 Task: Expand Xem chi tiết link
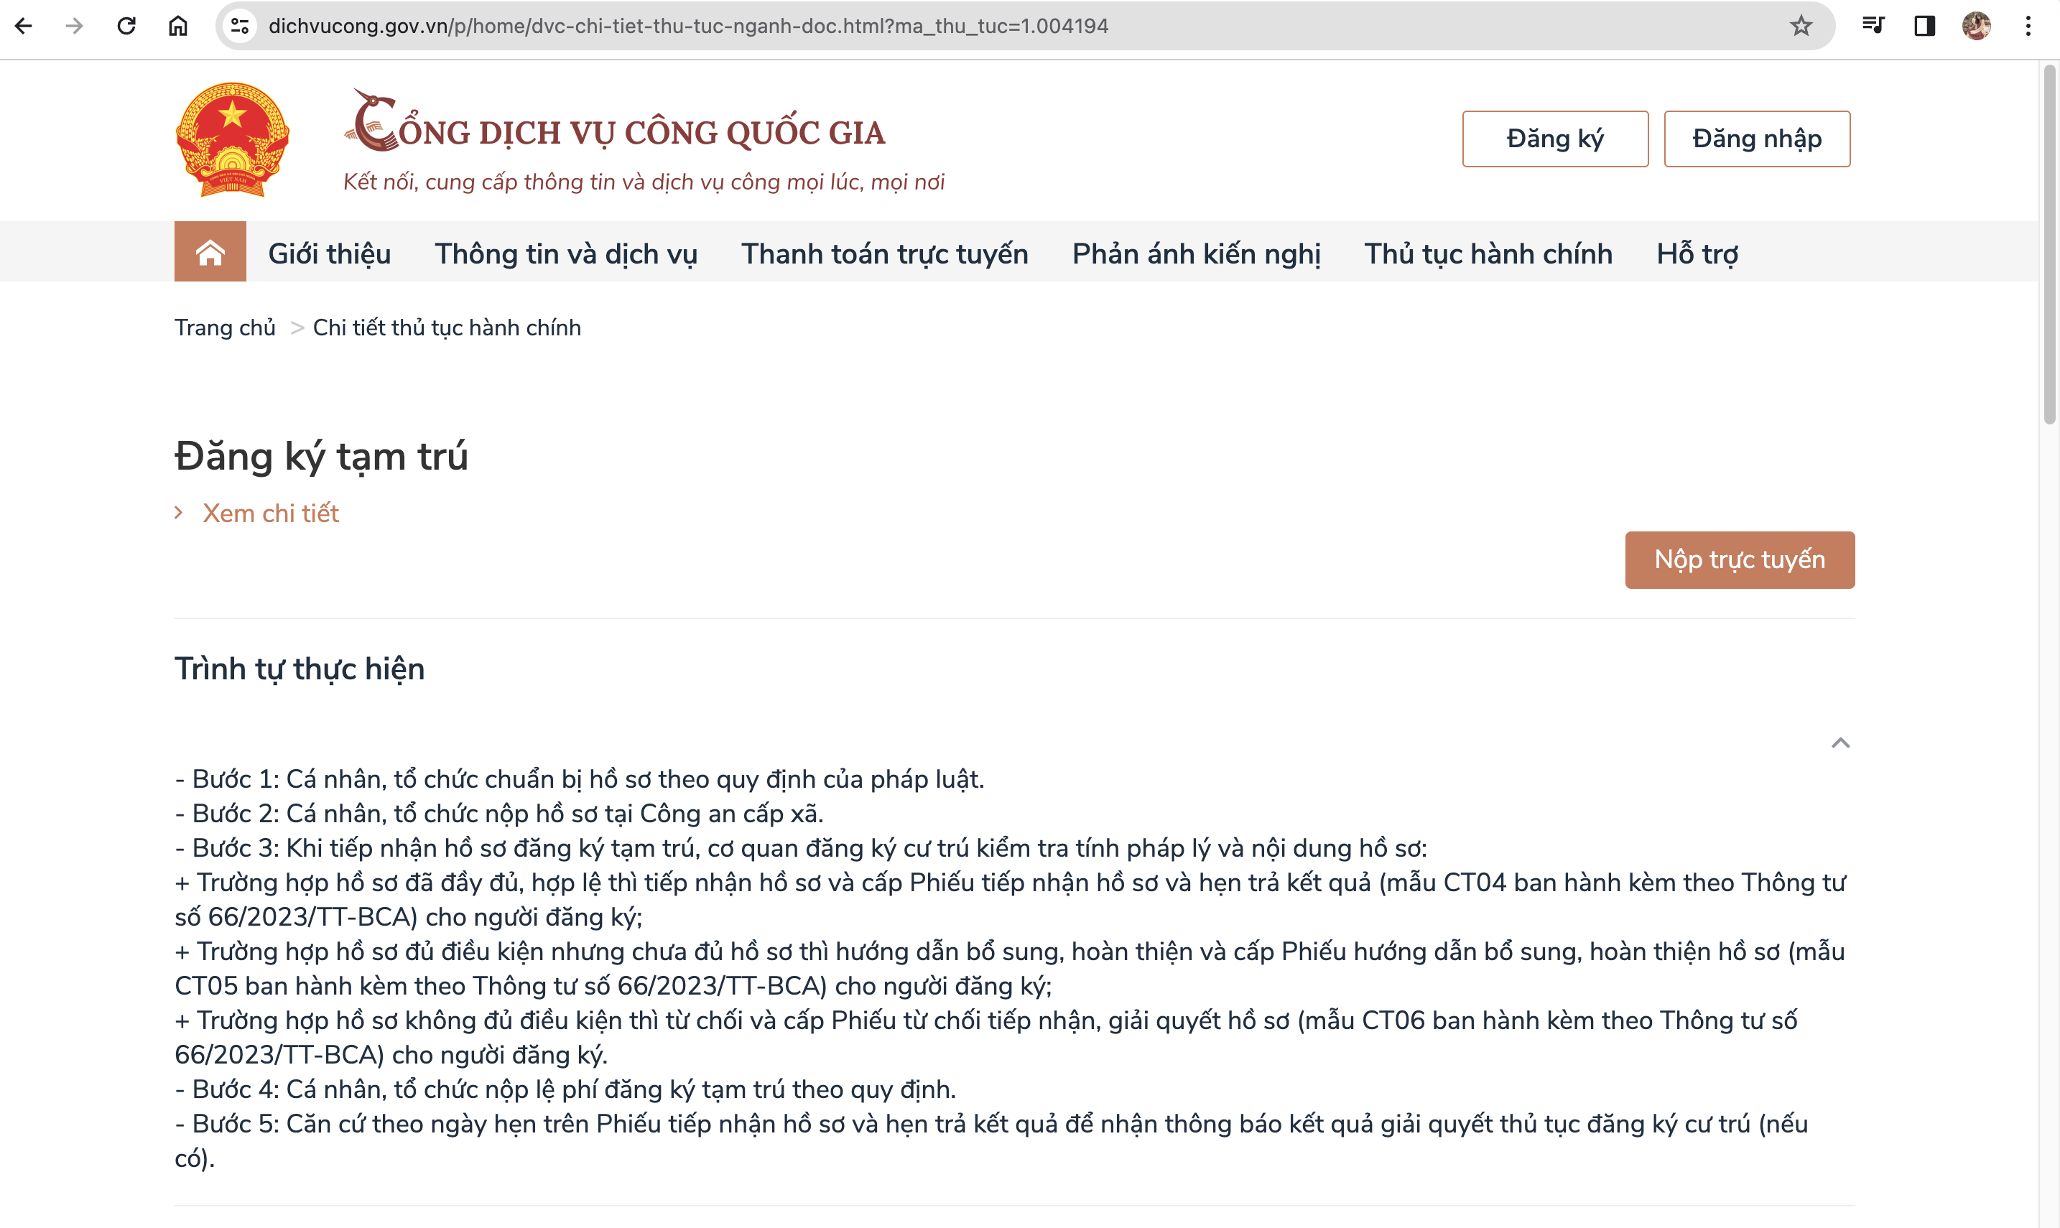coord(271,513)
